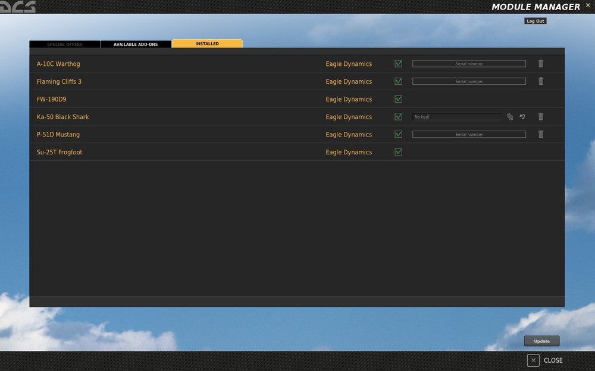The height and width of the screenshot is (371, 595).
Task: Click Eagle Dynamics in P-51D Mustang row
Action: 349,134
